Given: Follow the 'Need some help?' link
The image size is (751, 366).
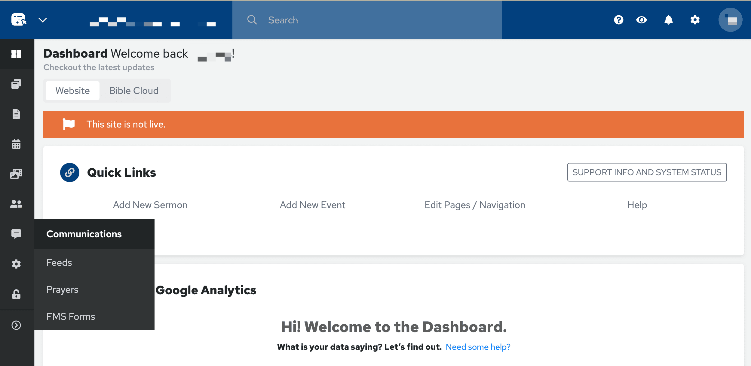Looking at the screenshot, I should (478, 347).
